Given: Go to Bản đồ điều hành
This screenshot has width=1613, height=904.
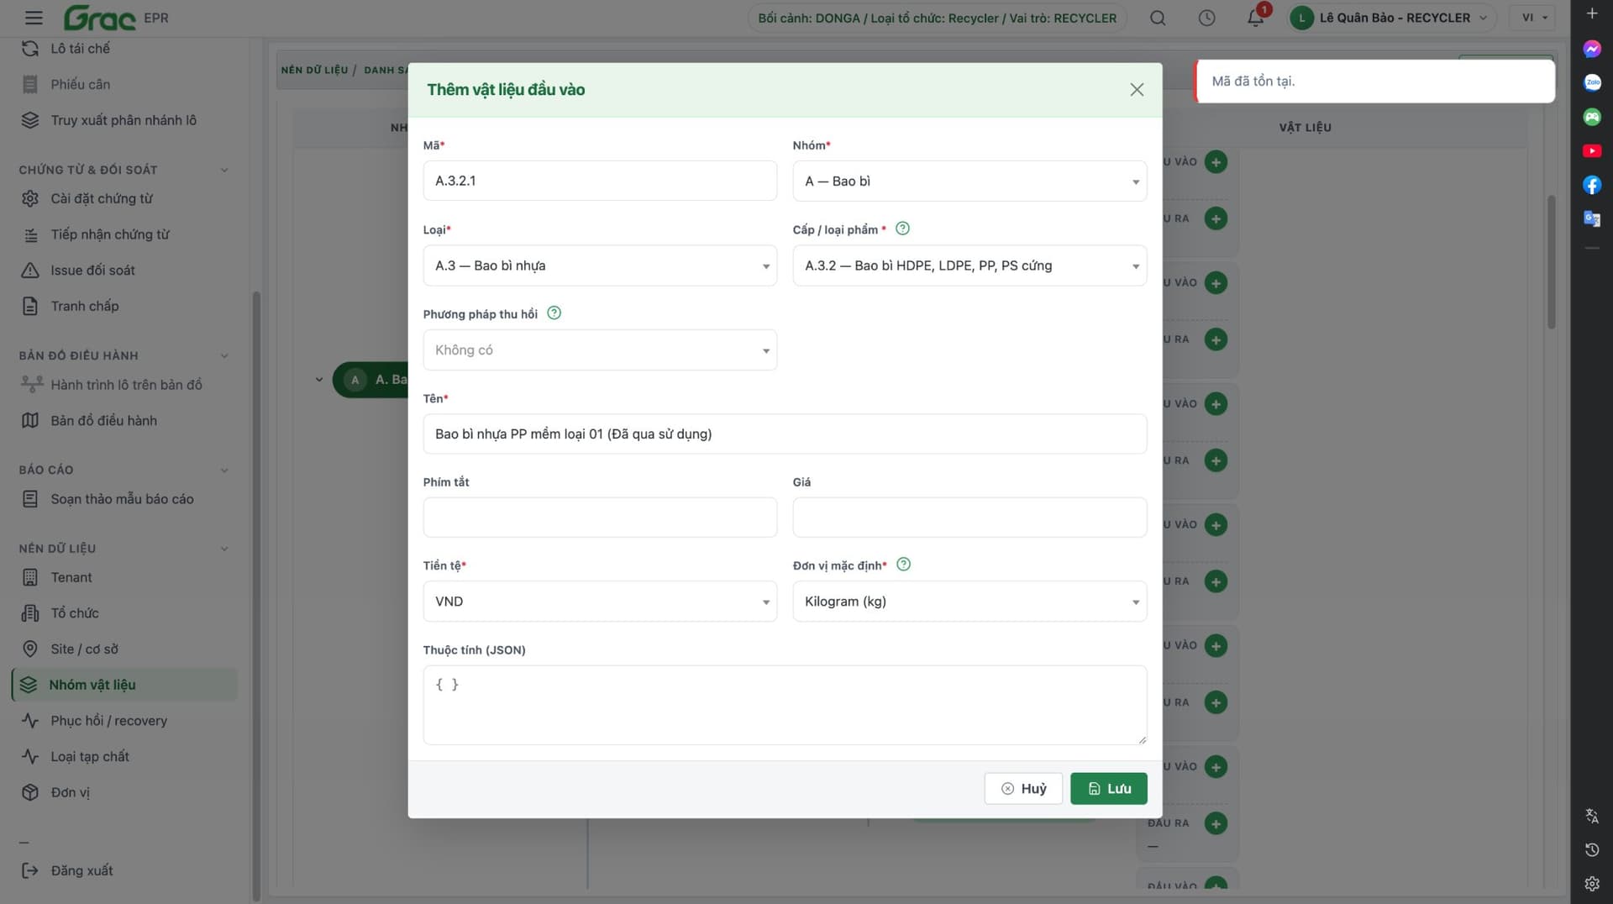Looking at the screenshot, I should tap(103, 420).
